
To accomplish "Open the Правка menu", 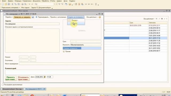I will coord(10,1).
